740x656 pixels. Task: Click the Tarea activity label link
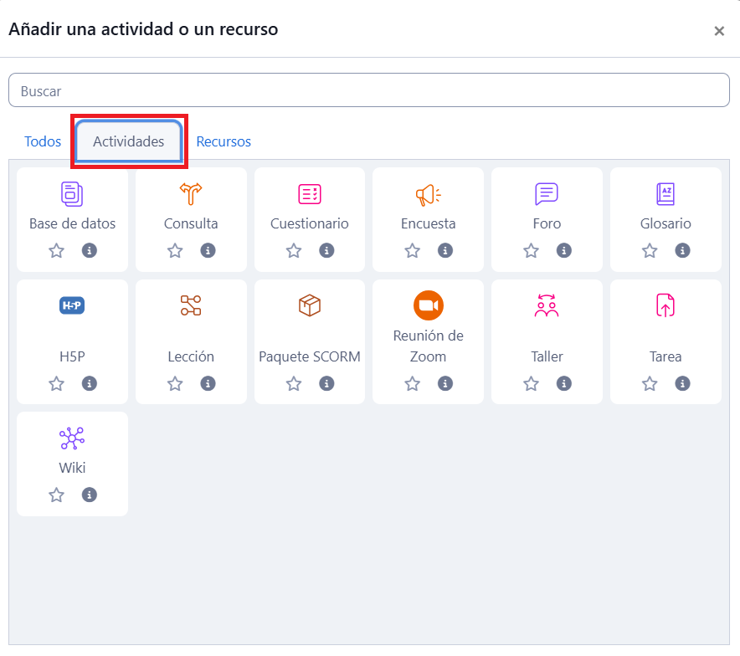point(665,356)
